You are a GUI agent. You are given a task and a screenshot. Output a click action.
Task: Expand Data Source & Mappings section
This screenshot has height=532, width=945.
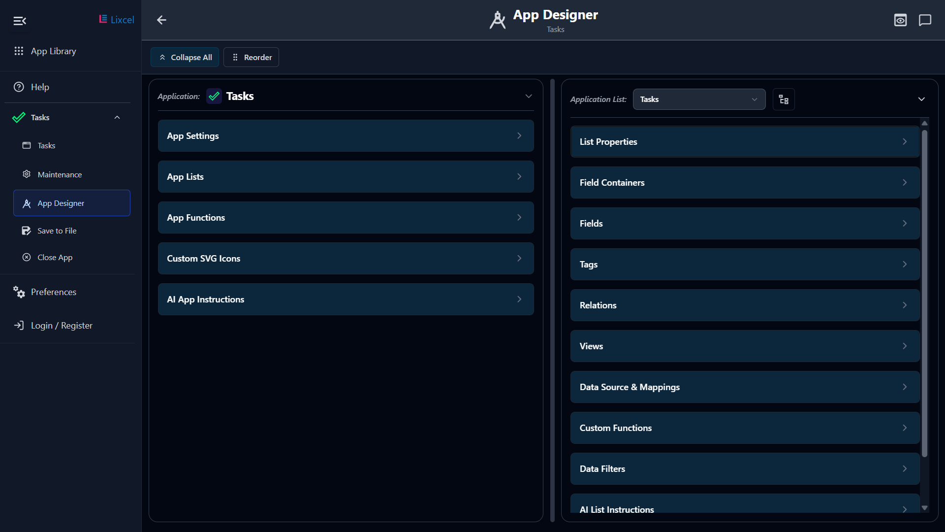coord(745,387)
